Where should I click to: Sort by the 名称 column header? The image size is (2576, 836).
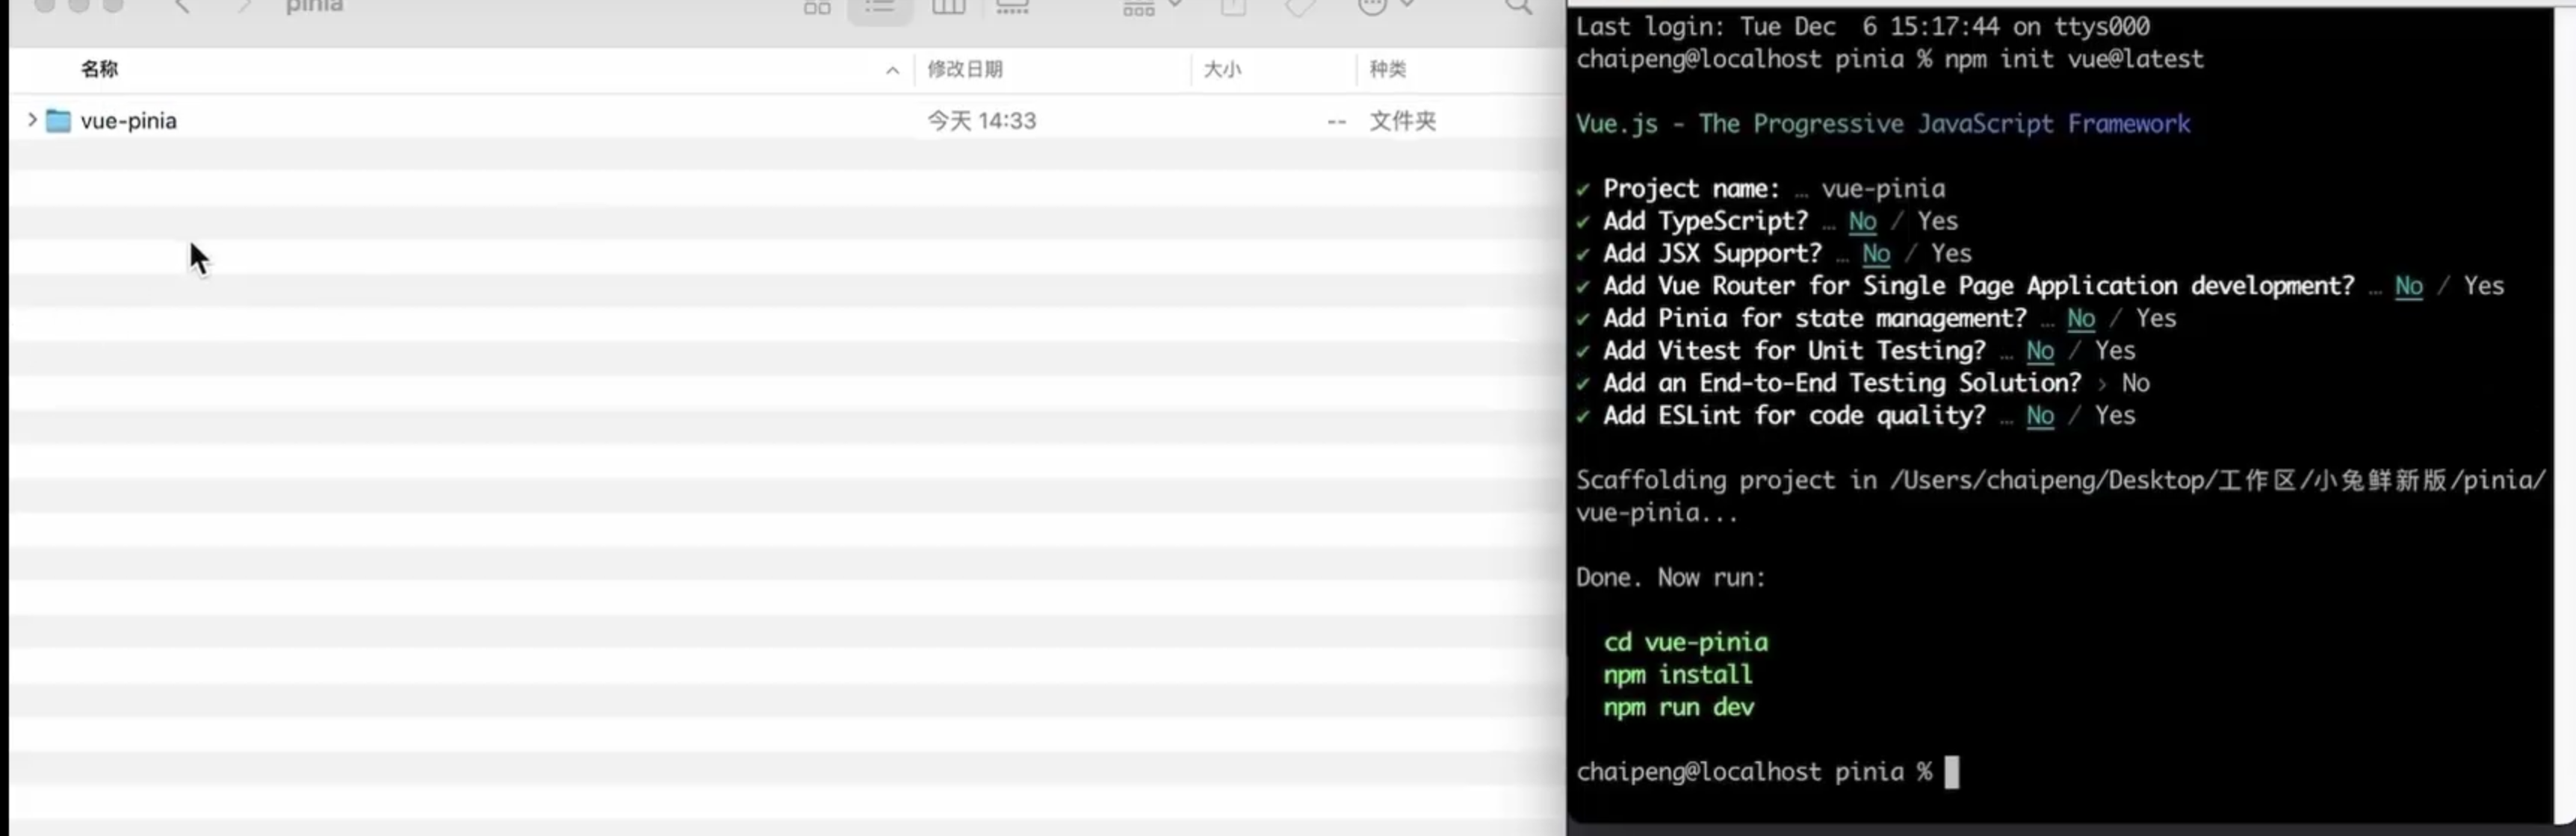pos(100,69)
